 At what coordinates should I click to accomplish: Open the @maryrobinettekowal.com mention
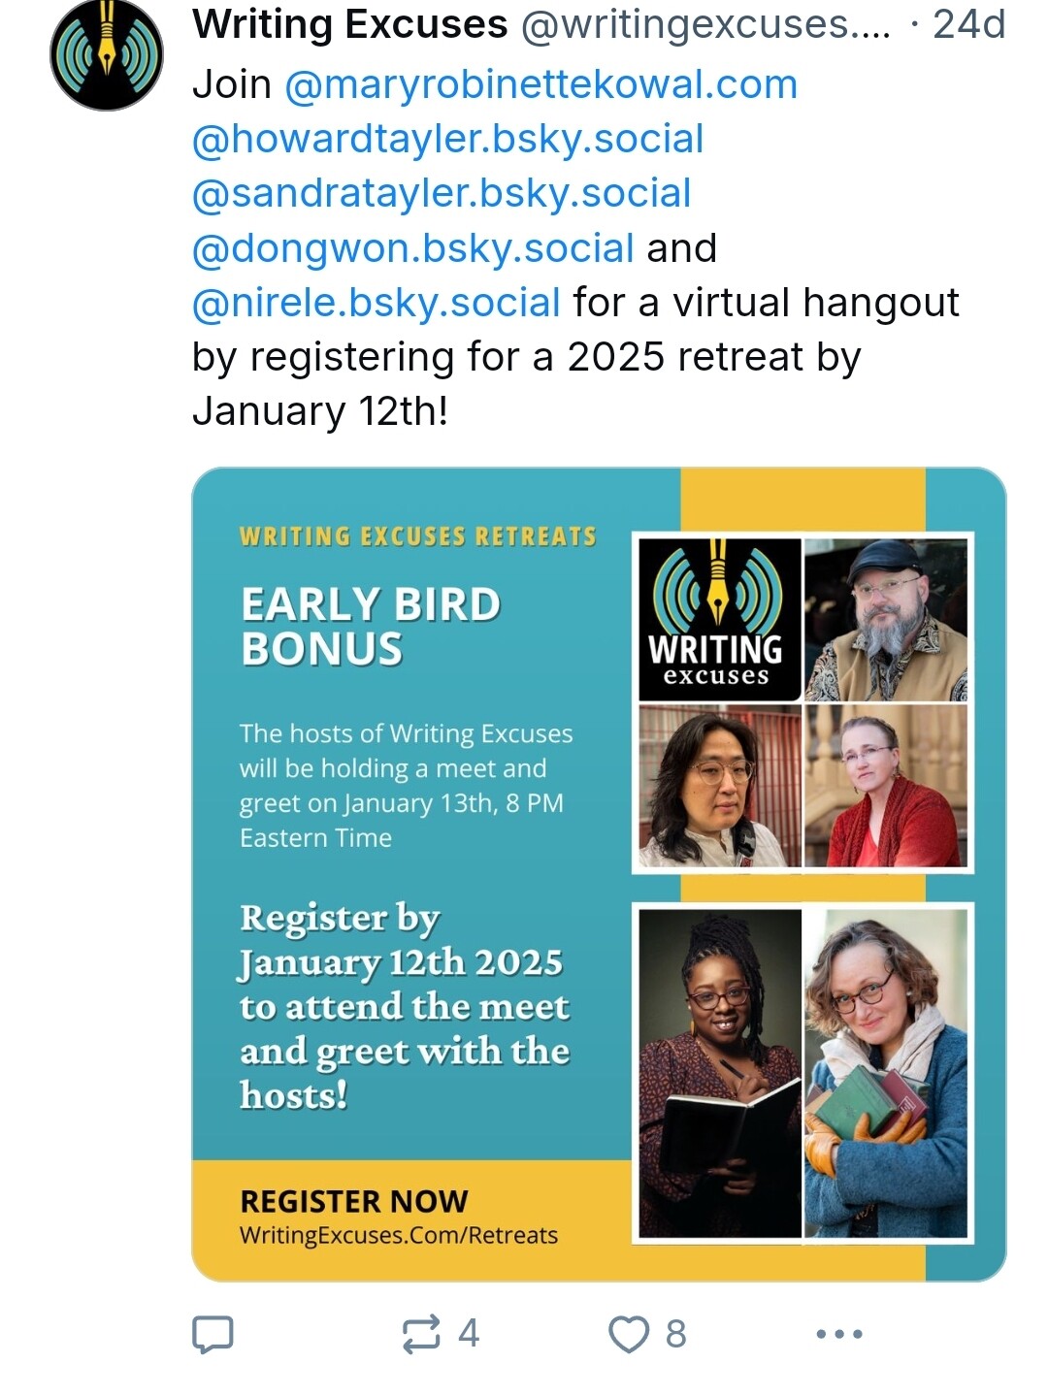[540, 84]
